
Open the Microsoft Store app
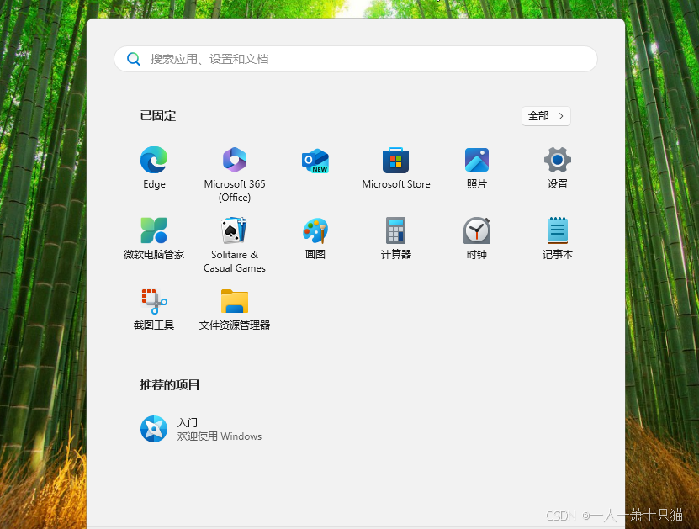(396, 160)
